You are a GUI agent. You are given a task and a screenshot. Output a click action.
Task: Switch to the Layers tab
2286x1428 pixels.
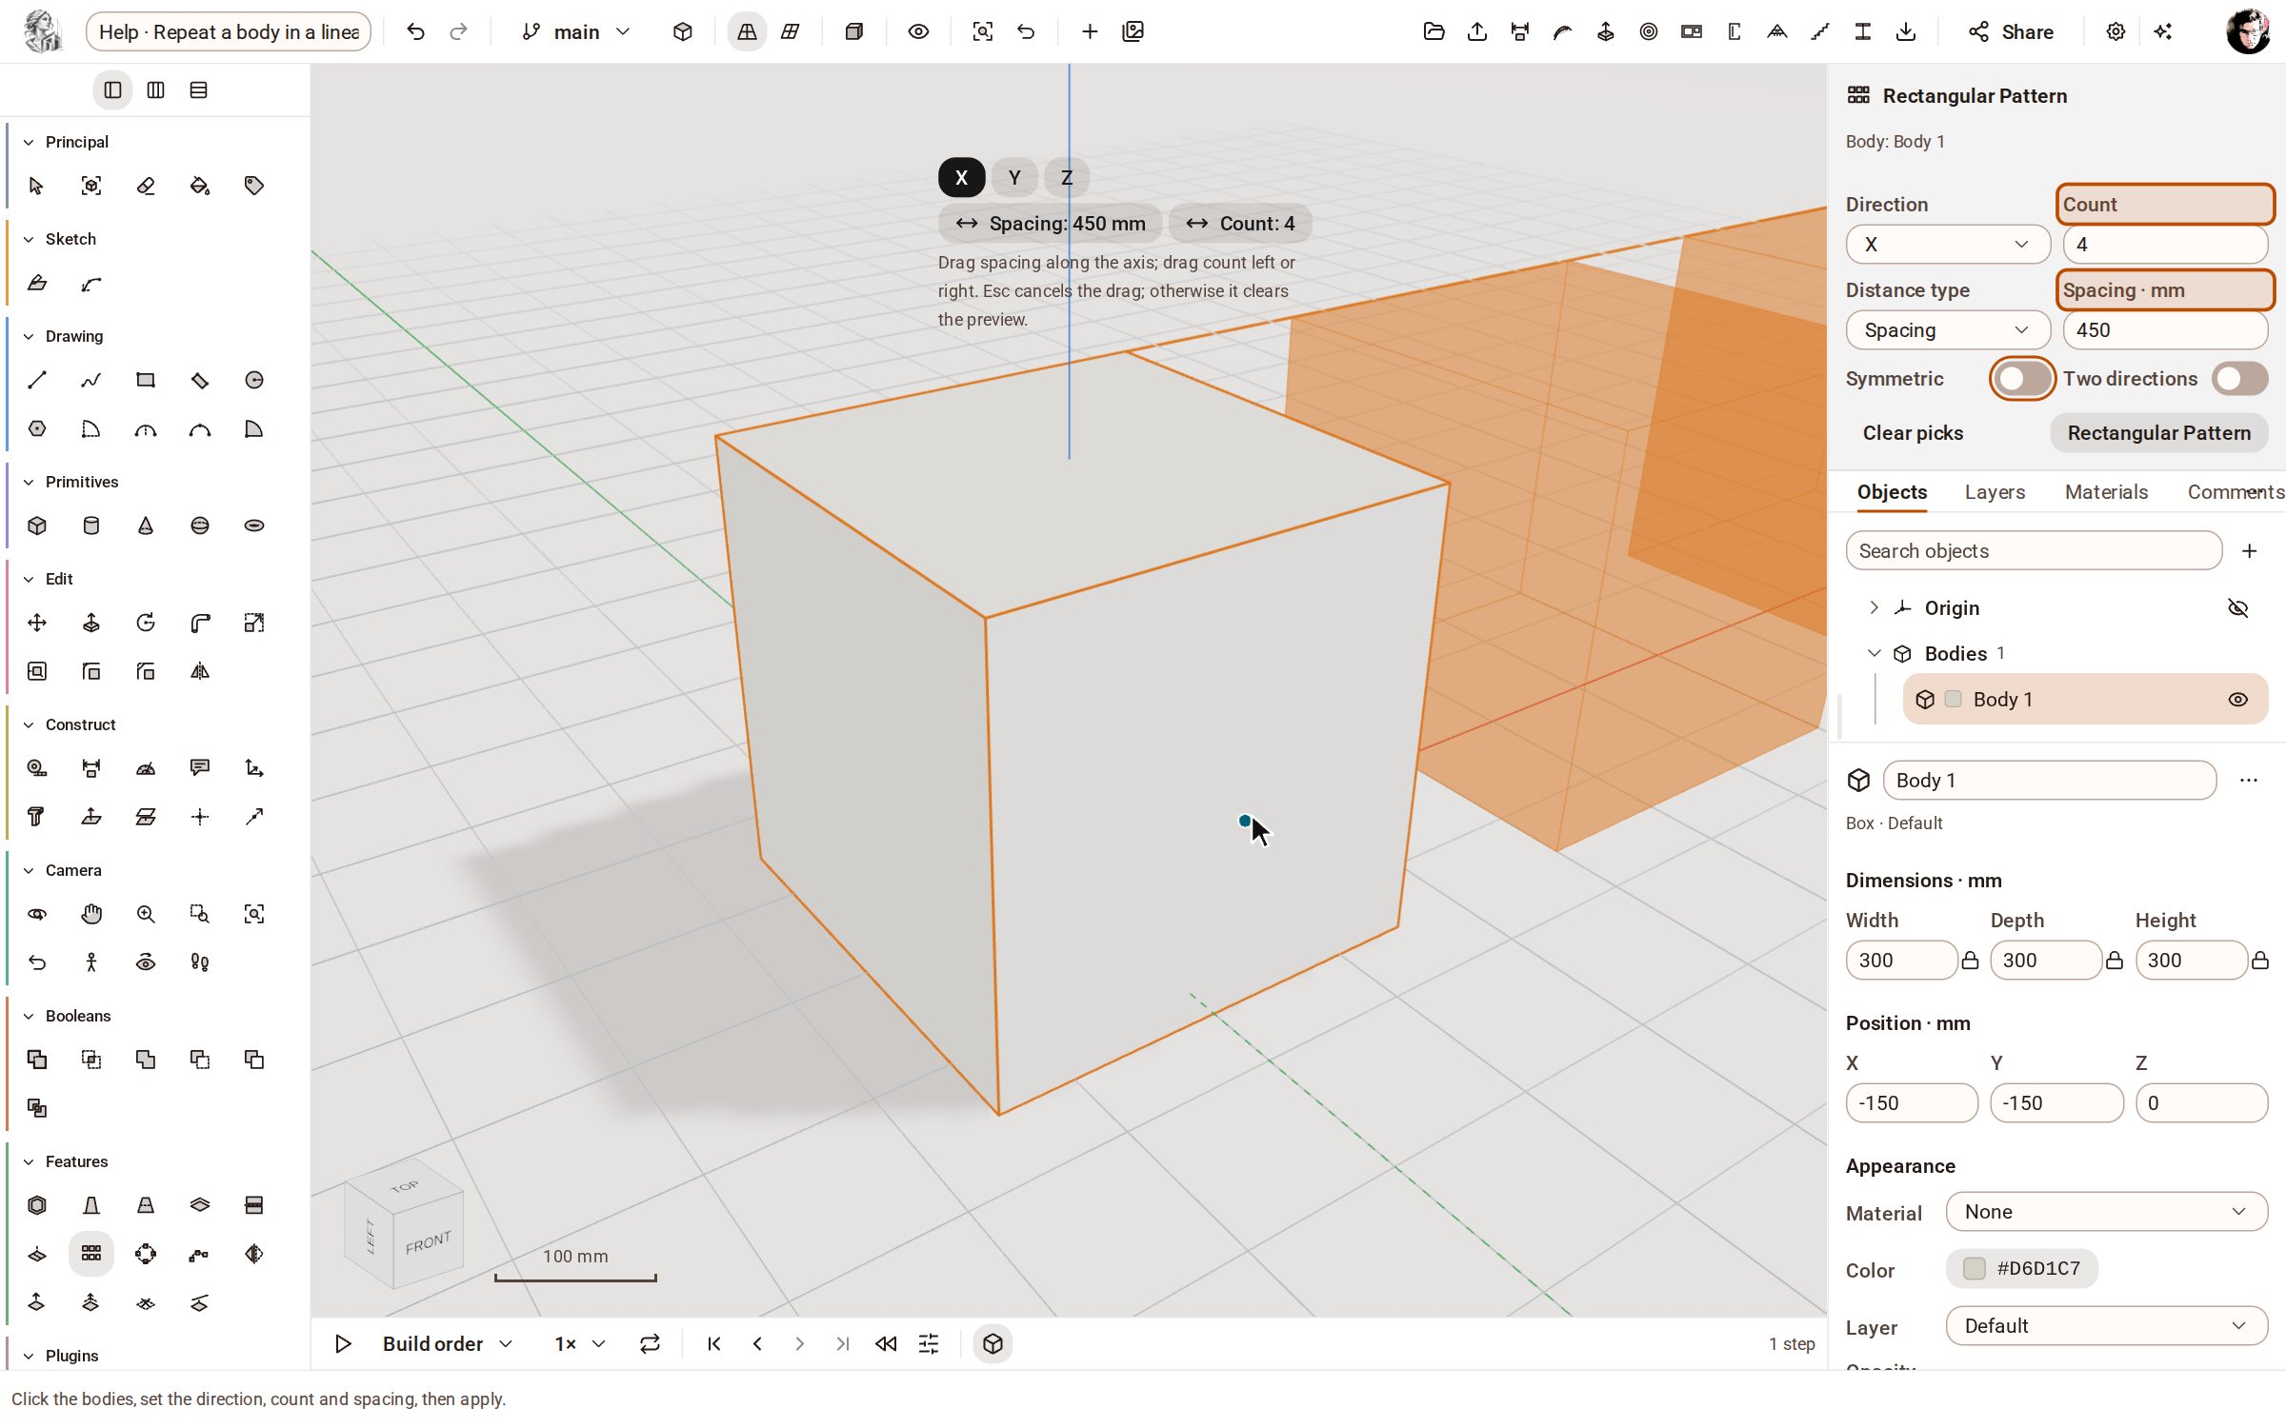pyautogui.click(x=1995, y=492)
